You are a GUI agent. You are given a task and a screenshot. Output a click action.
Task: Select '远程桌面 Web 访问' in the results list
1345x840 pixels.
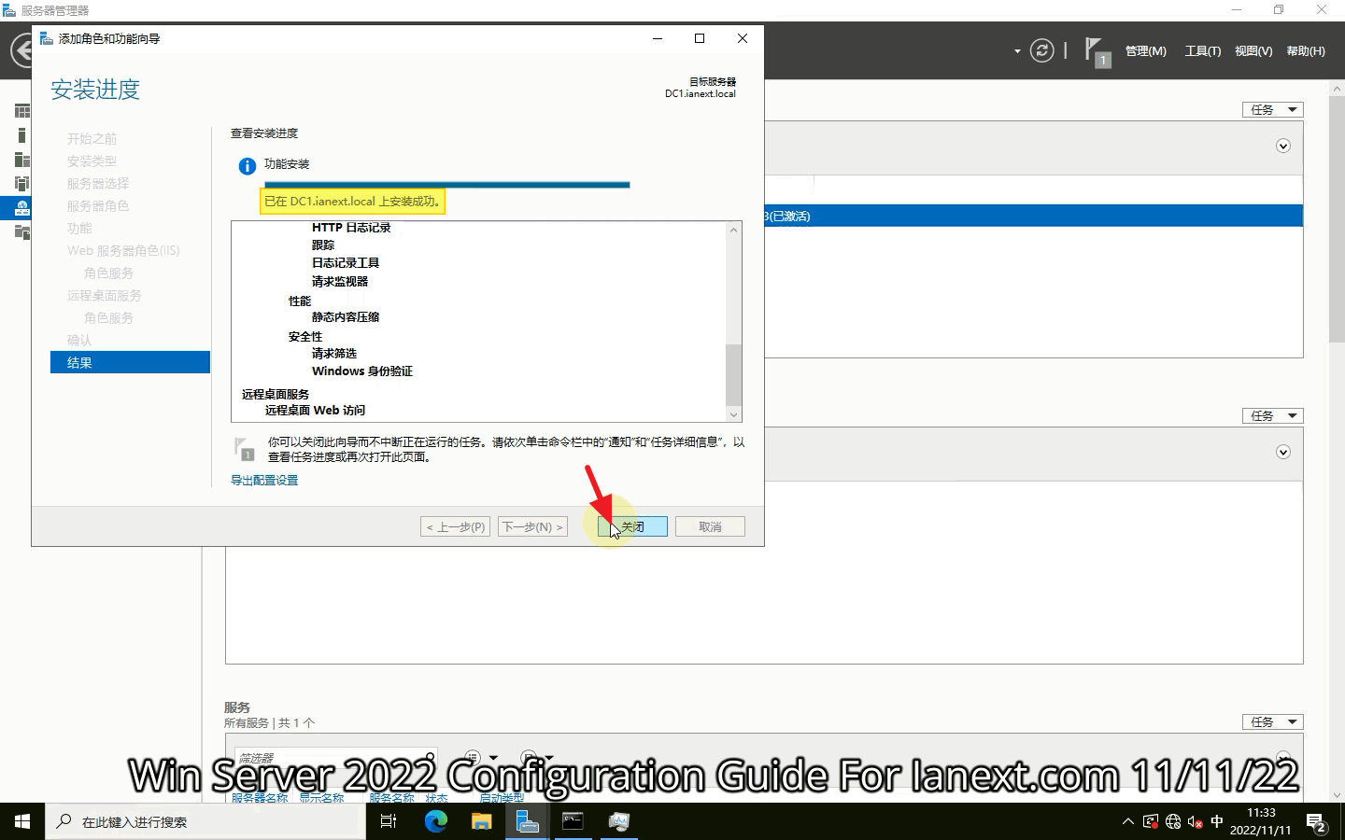315,411
